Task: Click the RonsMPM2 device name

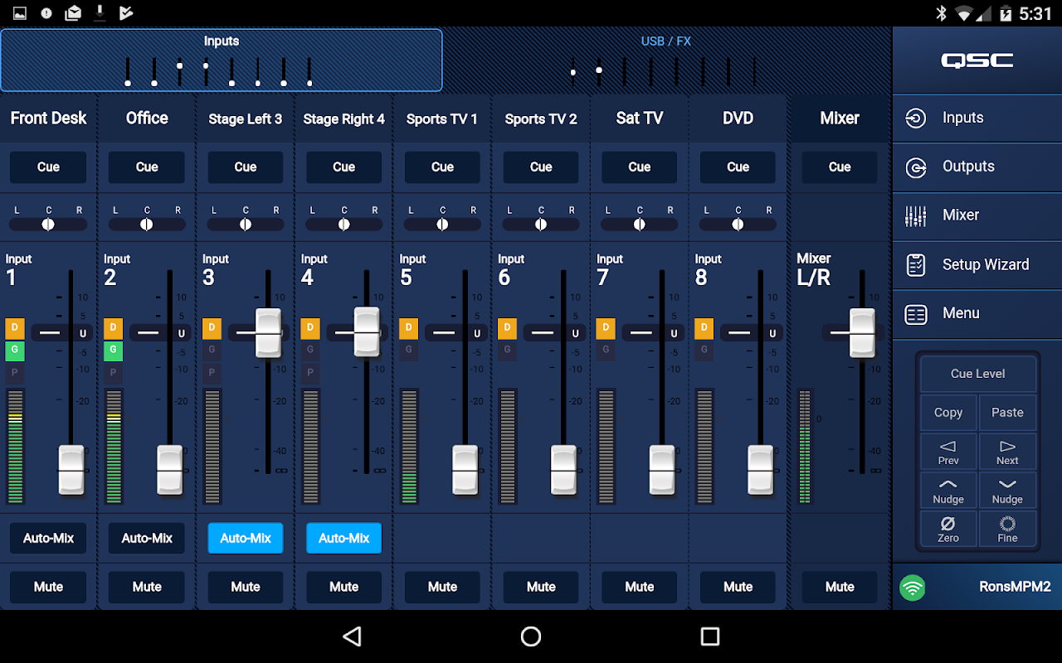Action: pos(1015,587)
